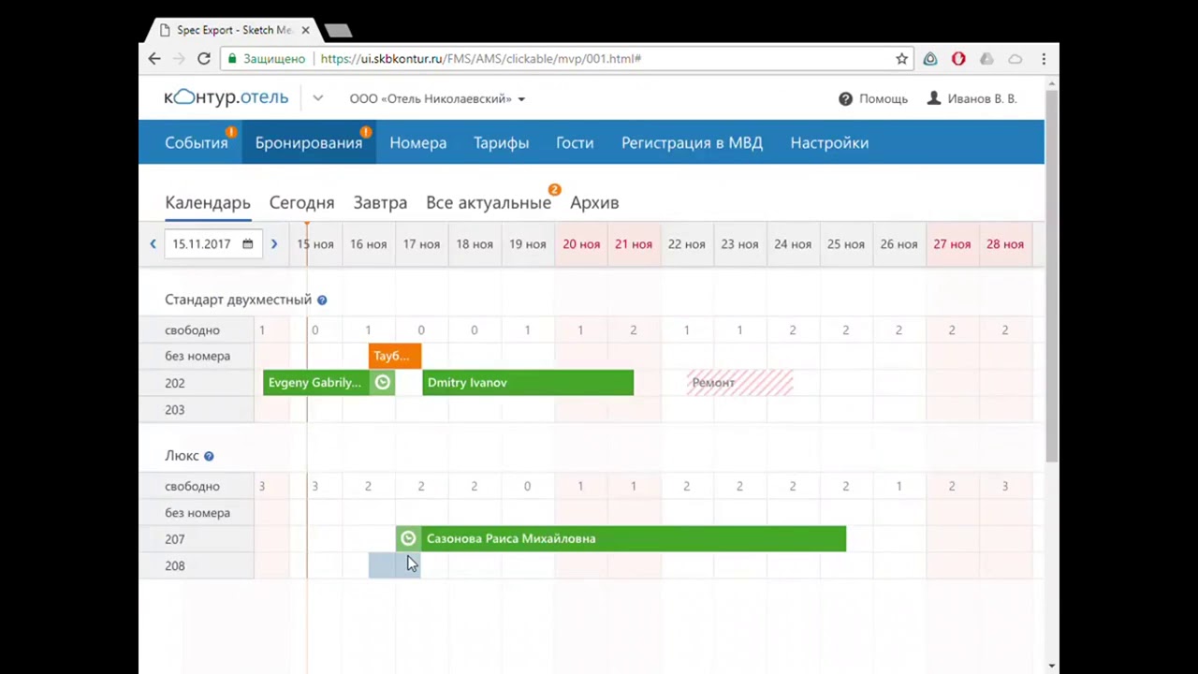Click room 203 row label
This screenshot has width=1198, height=674.
pos(175,410)
